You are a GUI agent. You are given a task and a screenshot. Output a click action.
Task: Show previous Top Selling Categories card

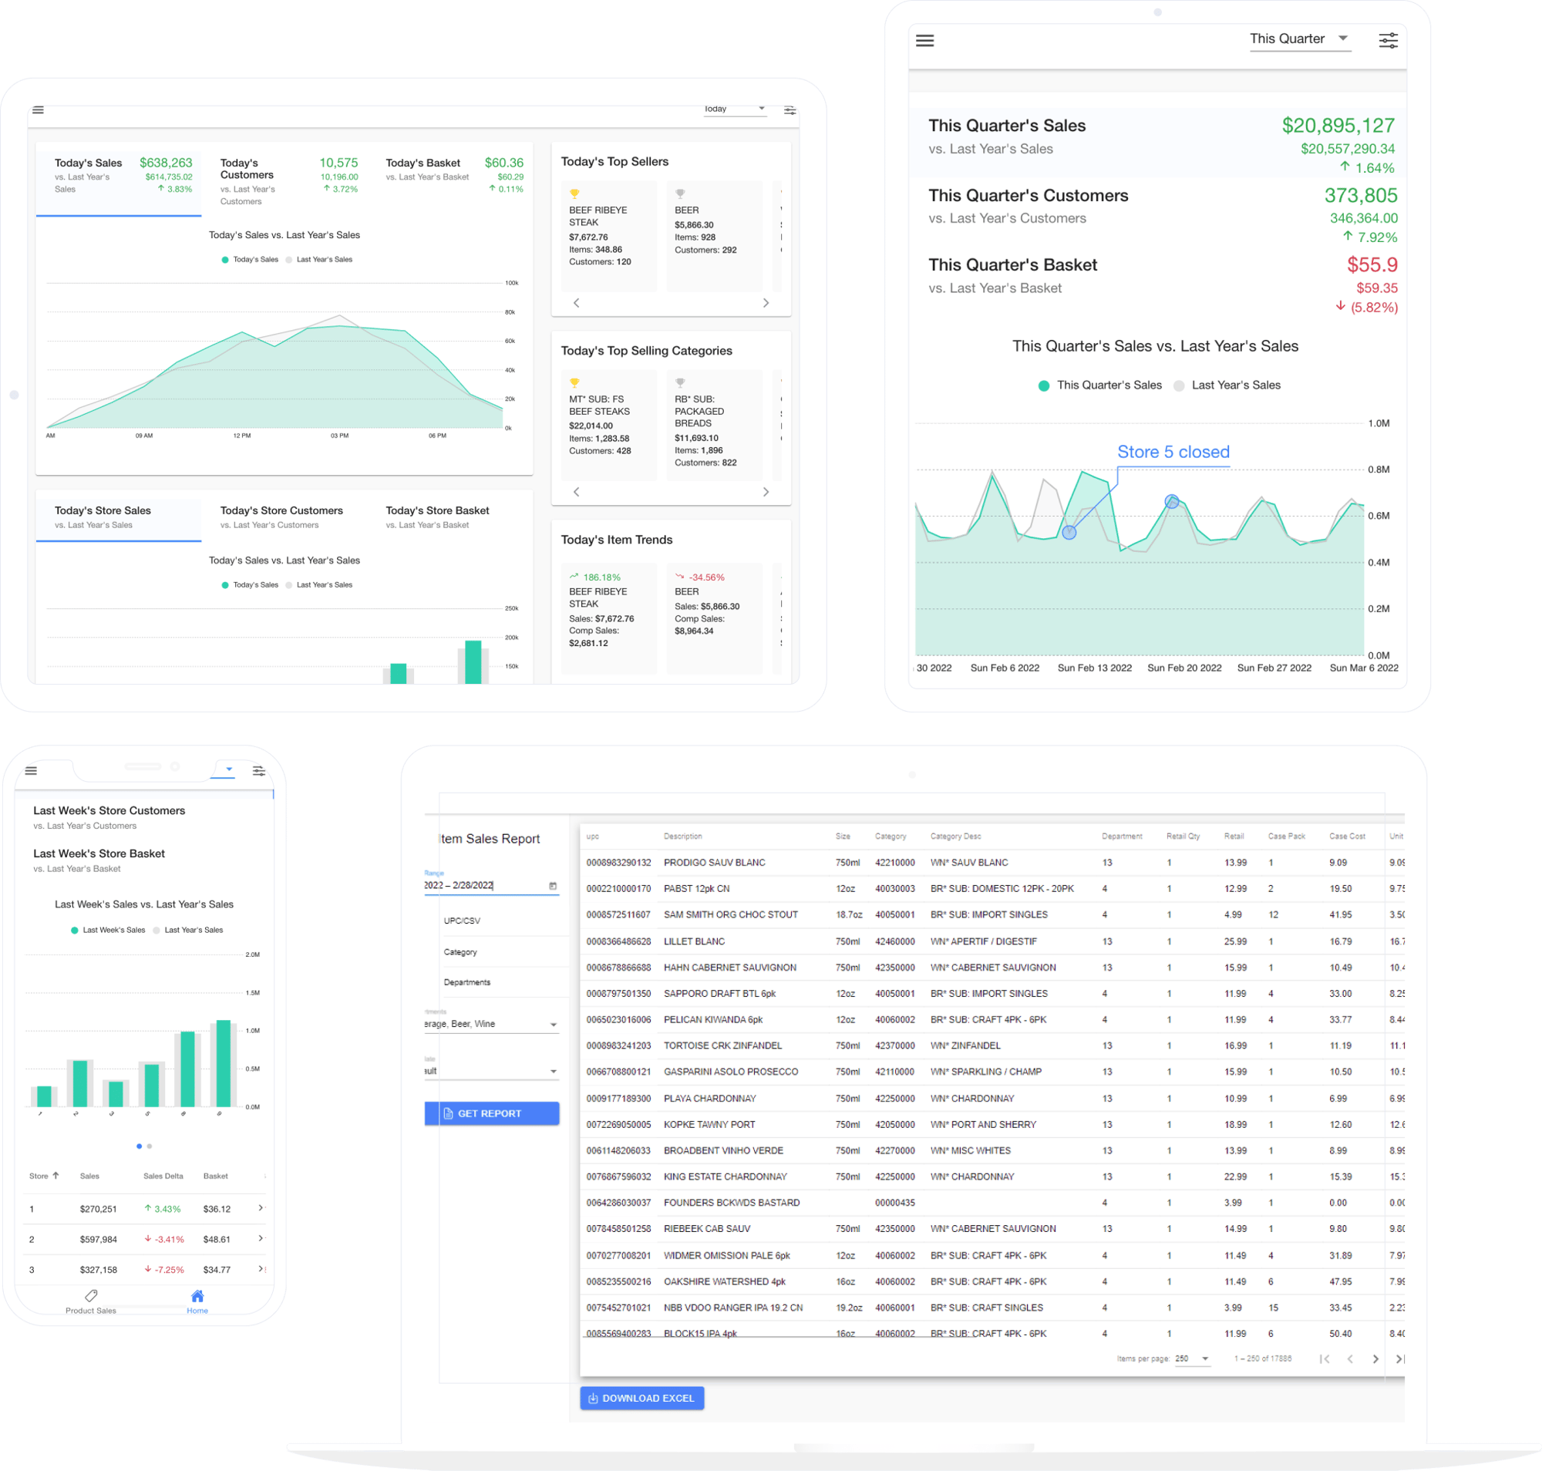(x=577, y=492)
